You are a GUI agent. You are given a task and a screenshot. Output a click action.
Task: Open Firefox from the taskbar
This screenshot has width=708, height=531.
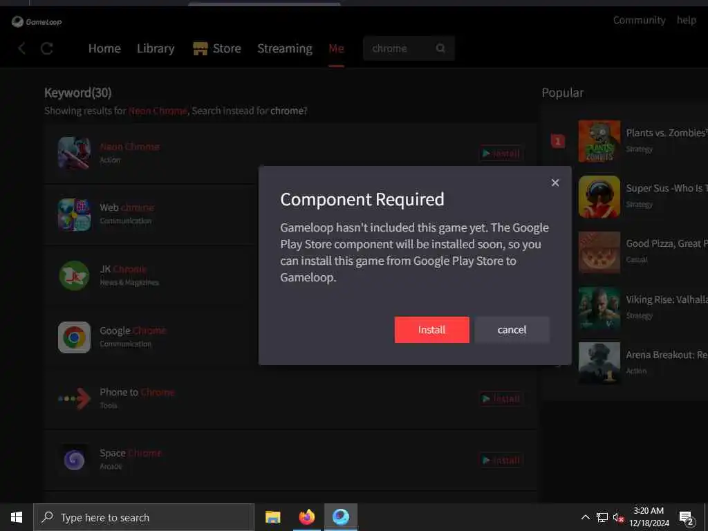(x=306, y=517)
